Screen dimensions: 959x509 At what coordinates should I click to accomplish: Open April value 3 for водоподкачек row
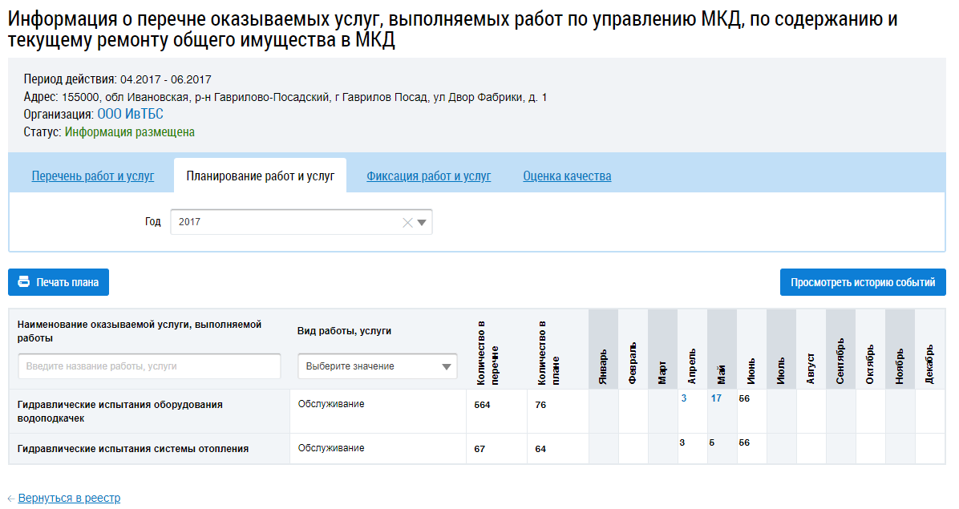coord(684,398)
